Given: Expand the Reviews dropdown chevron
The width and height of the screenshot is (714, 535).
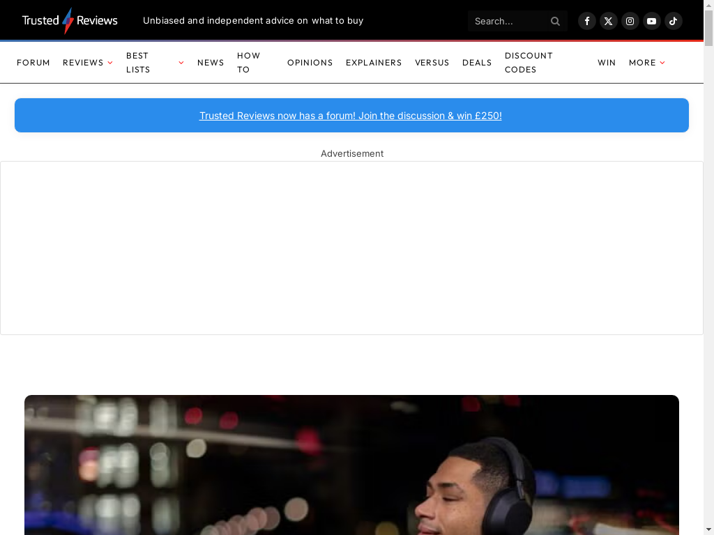Looking at the screenshot, I should tap(110, 63).
